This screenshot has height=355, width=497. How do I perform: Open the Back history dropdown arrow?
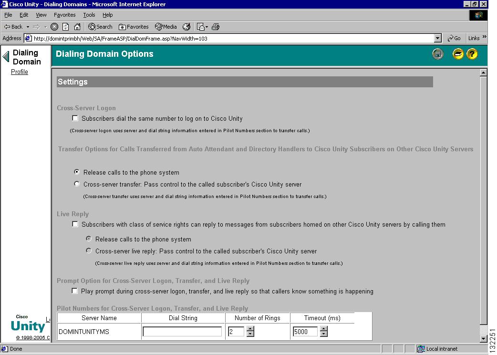coord(28,27)
